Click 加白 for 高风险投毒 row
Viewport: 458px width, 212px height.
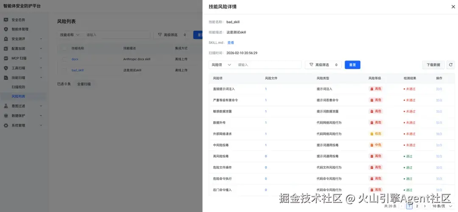point(439,156)
